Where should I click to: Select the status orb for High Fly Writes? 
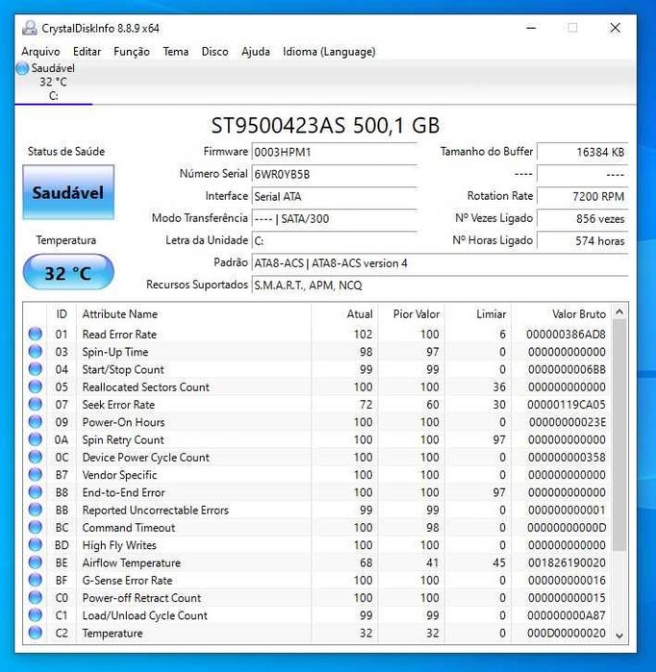36,545
